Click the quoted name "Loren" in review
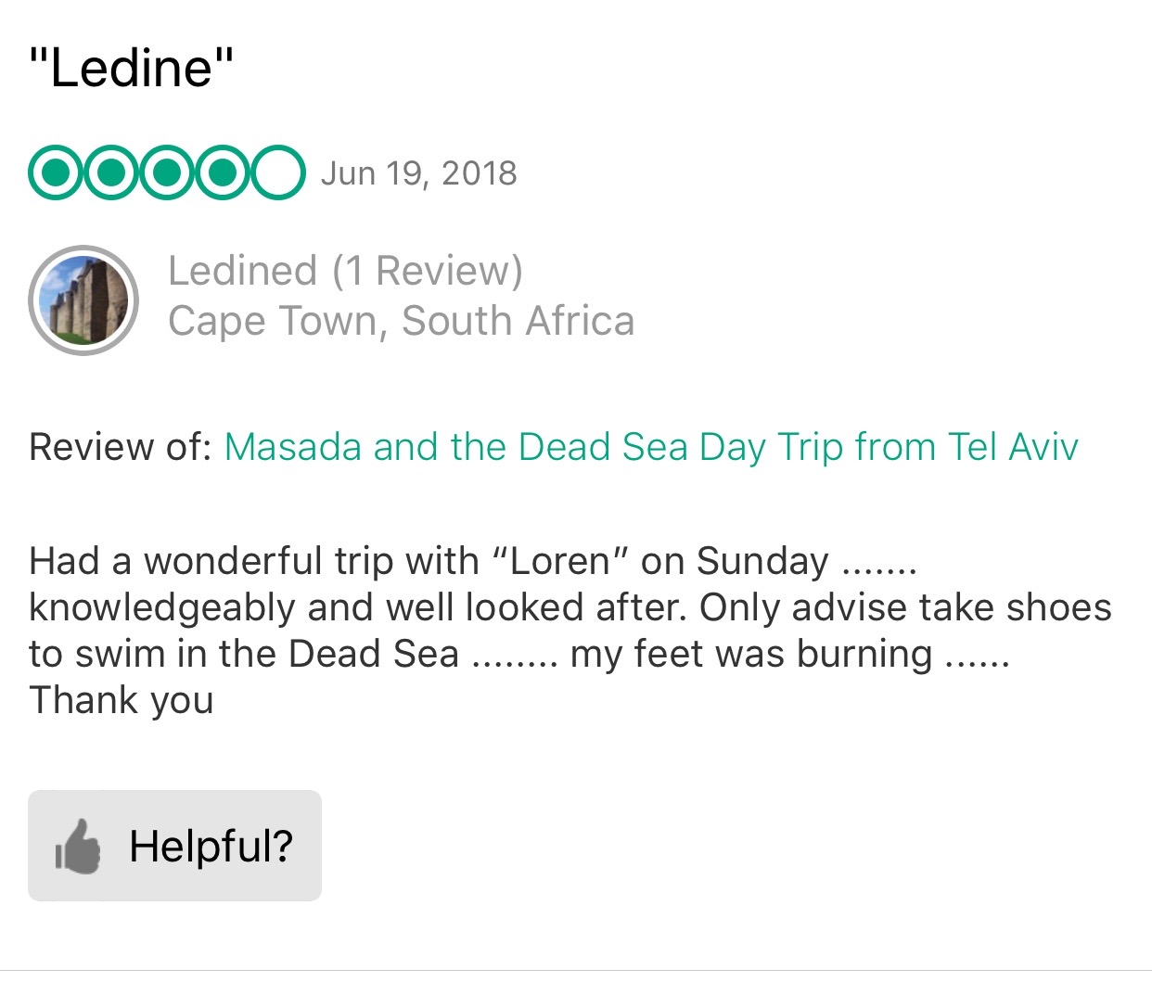The image size is (1152, 982). (x=560, y=562)
